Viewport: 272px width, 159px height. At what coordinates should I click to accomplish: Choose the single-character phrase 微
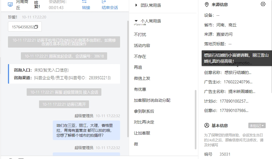[136, 144]
